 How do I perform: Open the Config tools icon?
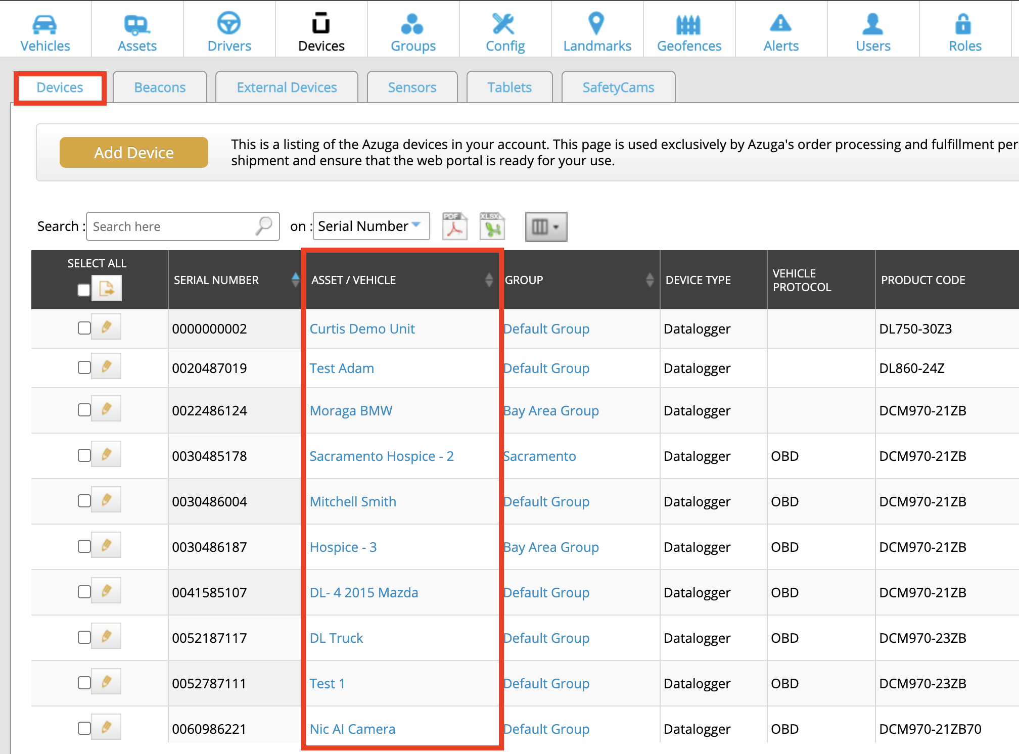point(504,24)
